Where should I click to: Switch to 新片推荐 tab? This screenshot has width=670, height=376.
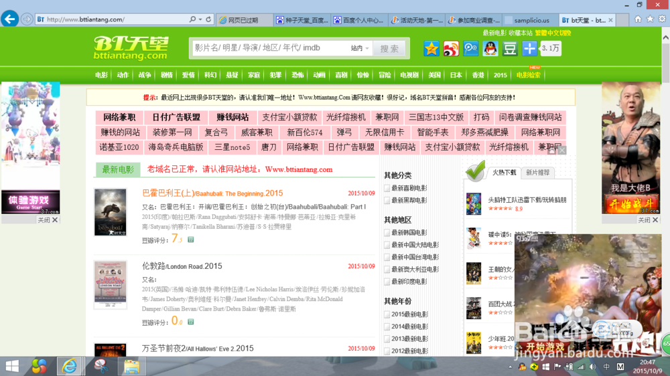click(537, 173)
